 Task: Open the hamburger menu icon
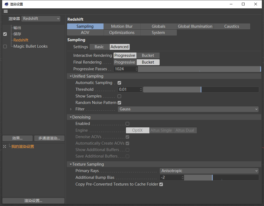(6, 11)
